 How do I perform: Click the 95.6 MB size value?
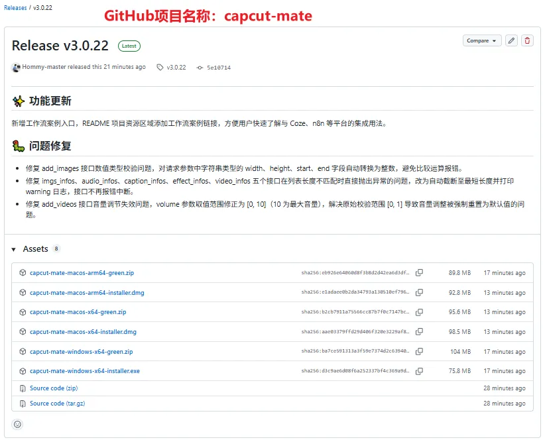(459, 312)
